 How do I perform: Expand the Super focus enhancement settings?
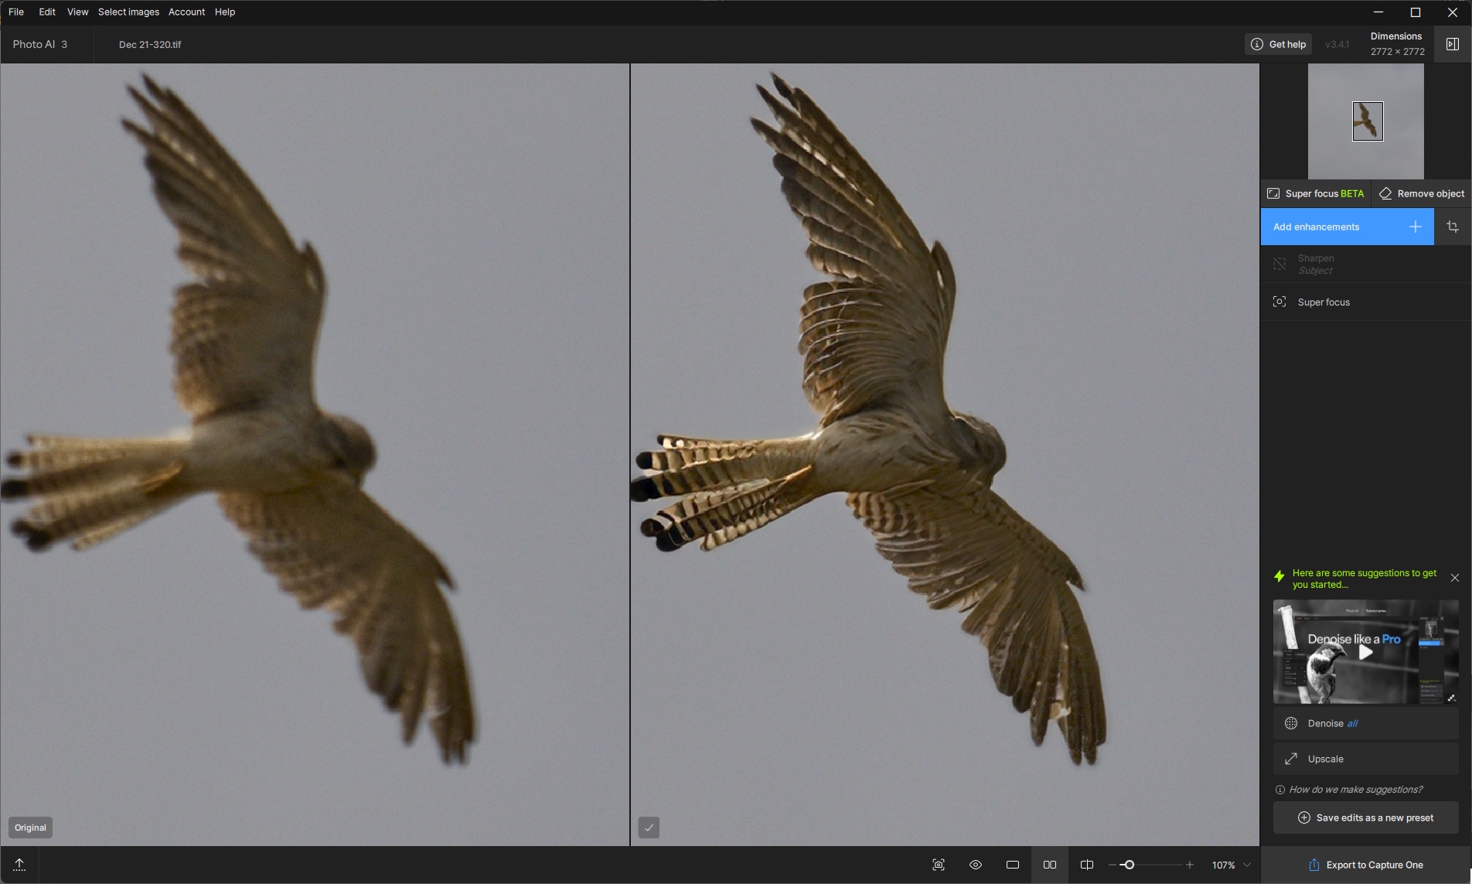click(x=1324, y=302)
